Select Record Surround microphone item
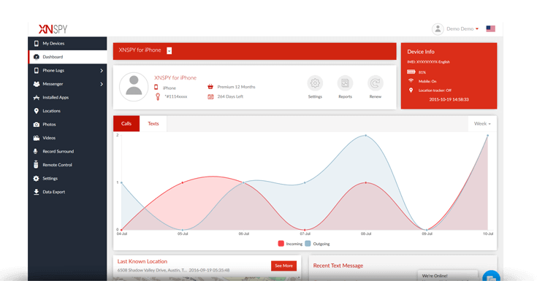537x305 pixels. 67,152
